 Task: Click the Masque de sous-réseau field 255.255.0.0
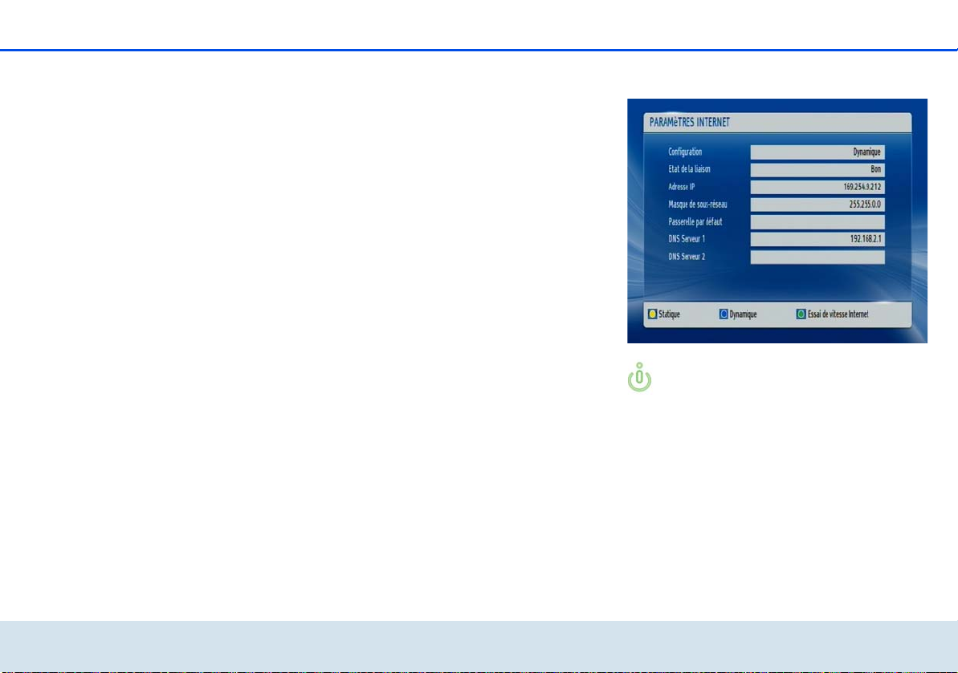click(817, 205)
